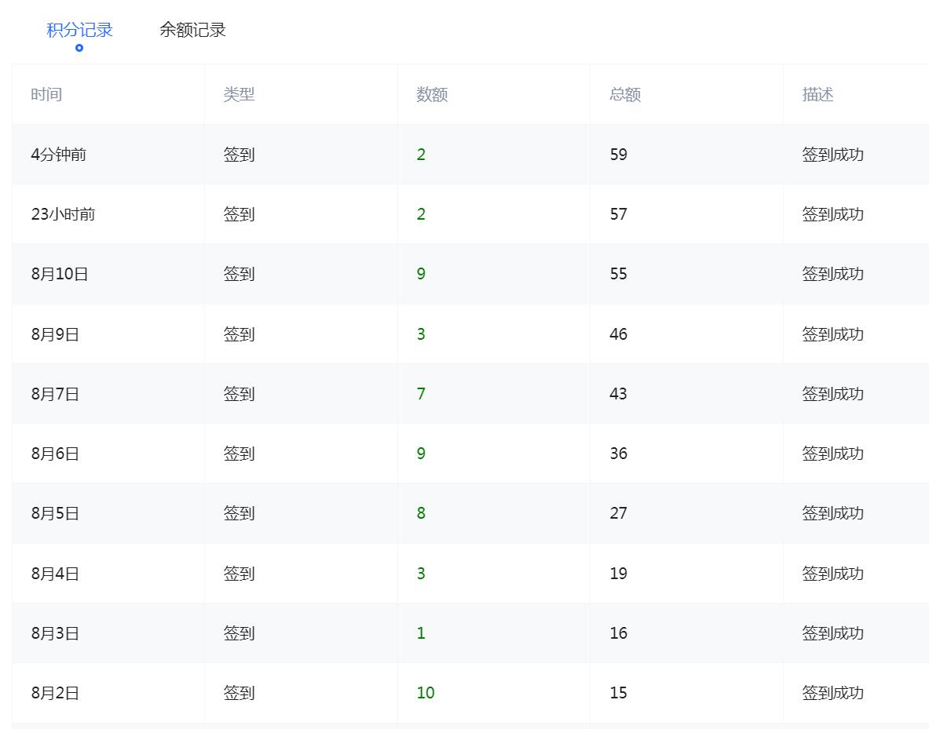Click 签到 type in 8月7日 row
Screen dimensions: 929x729
239,394
